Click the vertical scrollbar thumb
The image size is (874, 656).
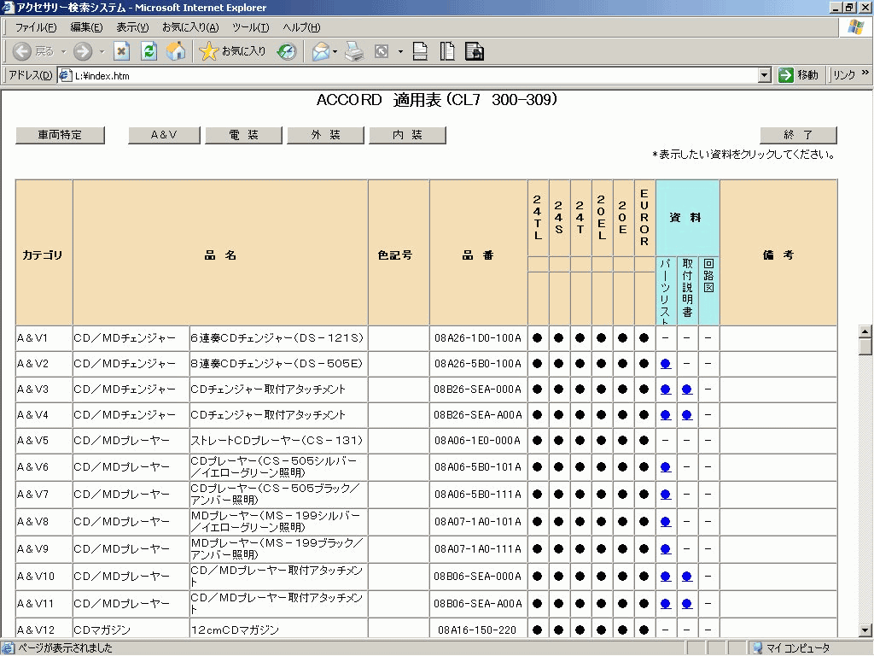[865, 347]
